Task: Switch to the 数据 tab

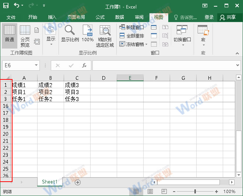Action: pos(120,17)
